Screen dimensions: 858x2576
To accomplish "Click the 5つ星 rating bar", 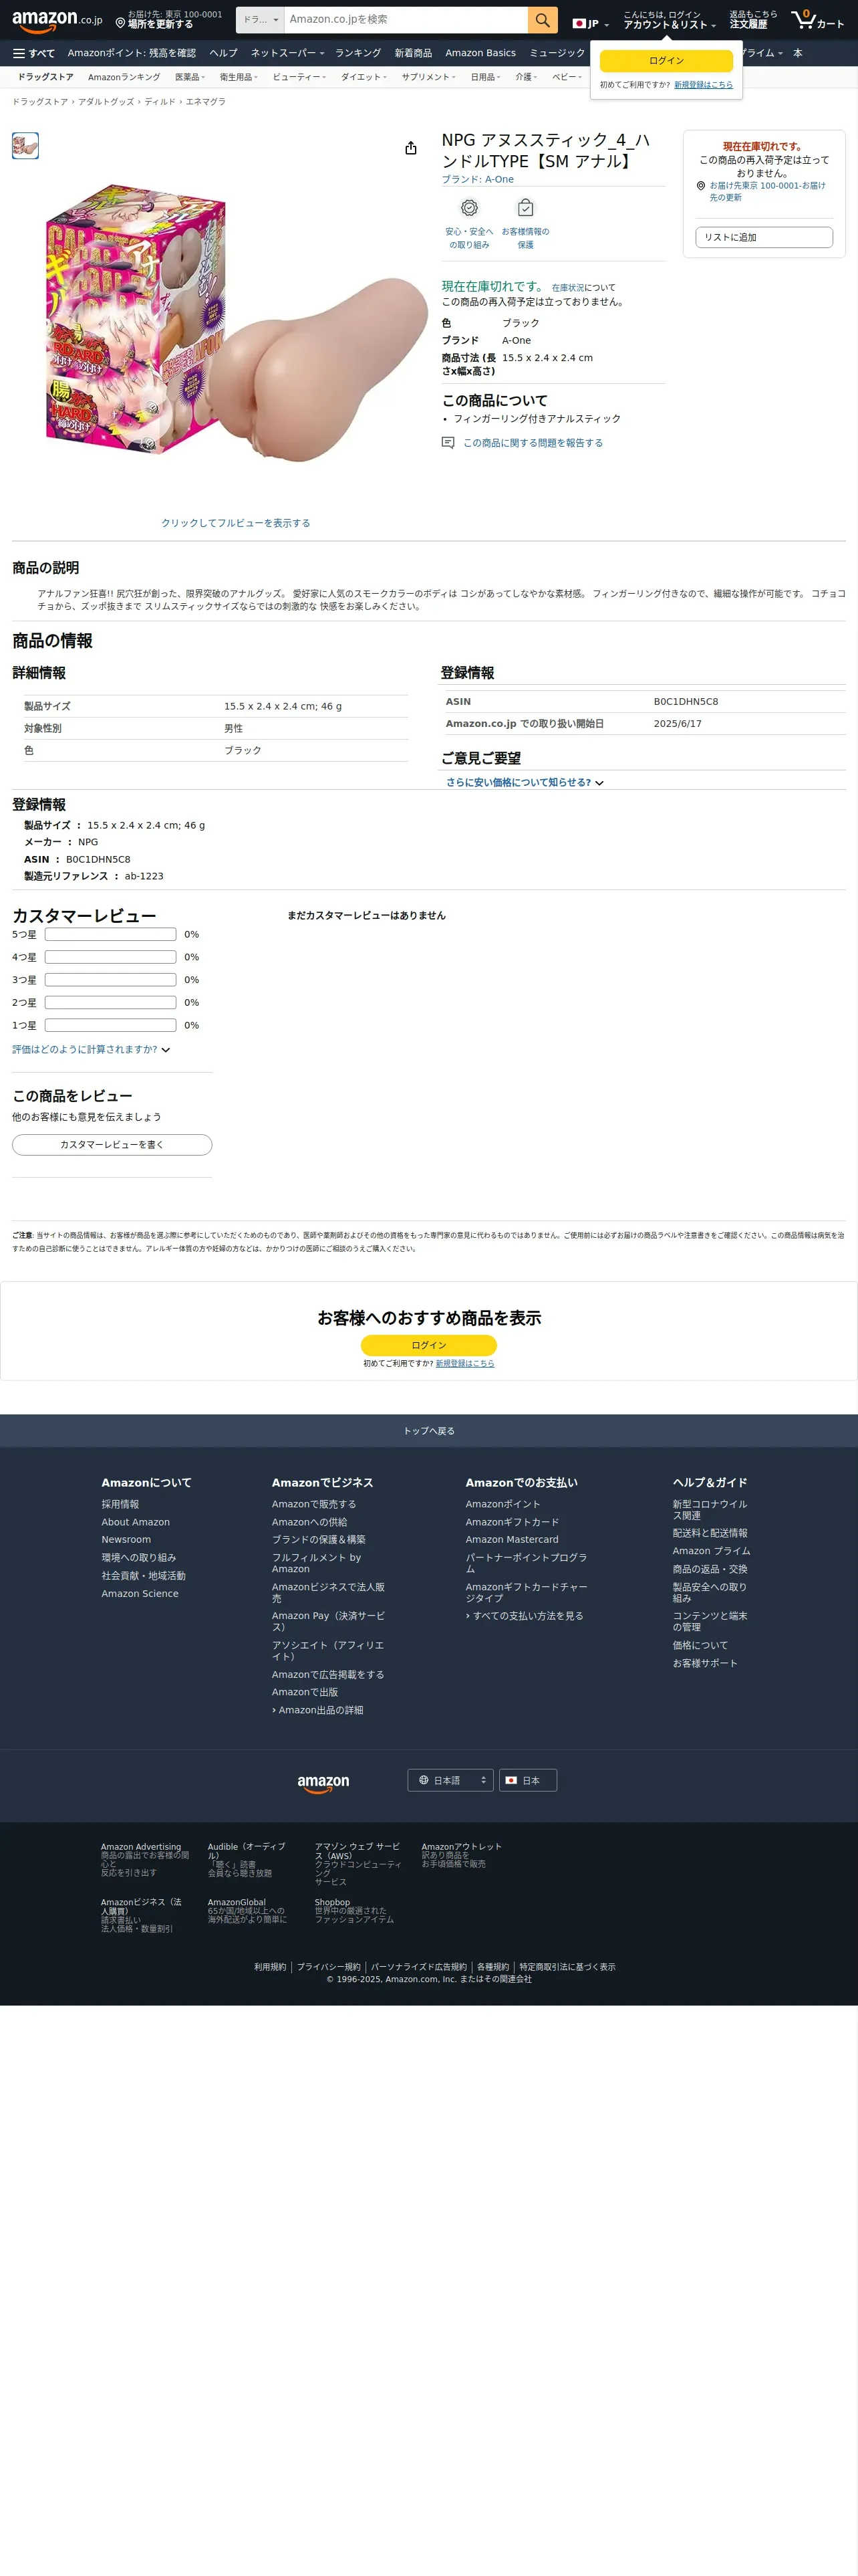I will (111, 934).
